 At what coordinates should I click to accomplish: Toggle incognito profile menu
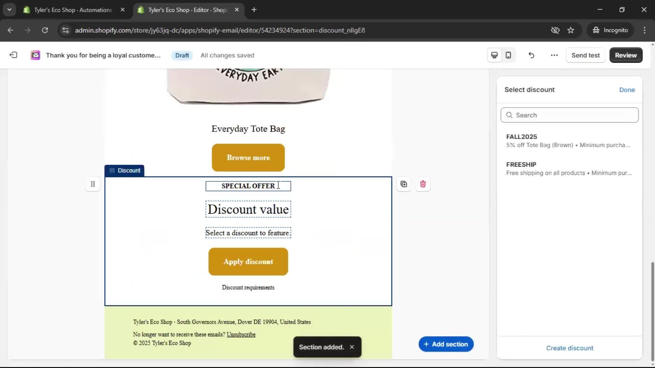coord(610,30)
